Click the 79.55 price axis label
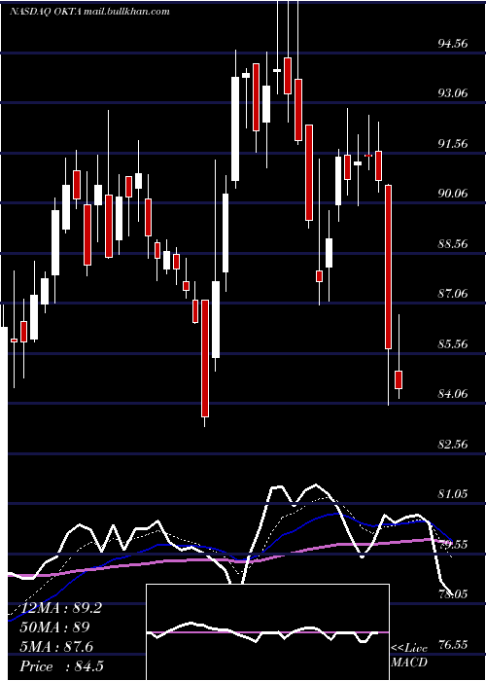This screenshot has width=486, height=681. point(453,544)
